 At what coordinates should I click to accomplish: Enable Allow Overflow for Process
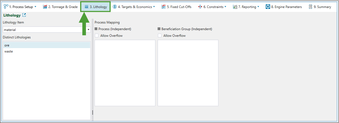click(x=97, y=36)
